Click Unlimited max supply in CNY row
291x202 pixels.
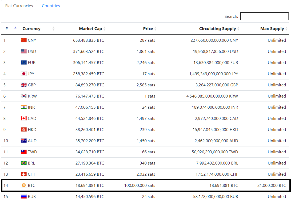[277, 40]
